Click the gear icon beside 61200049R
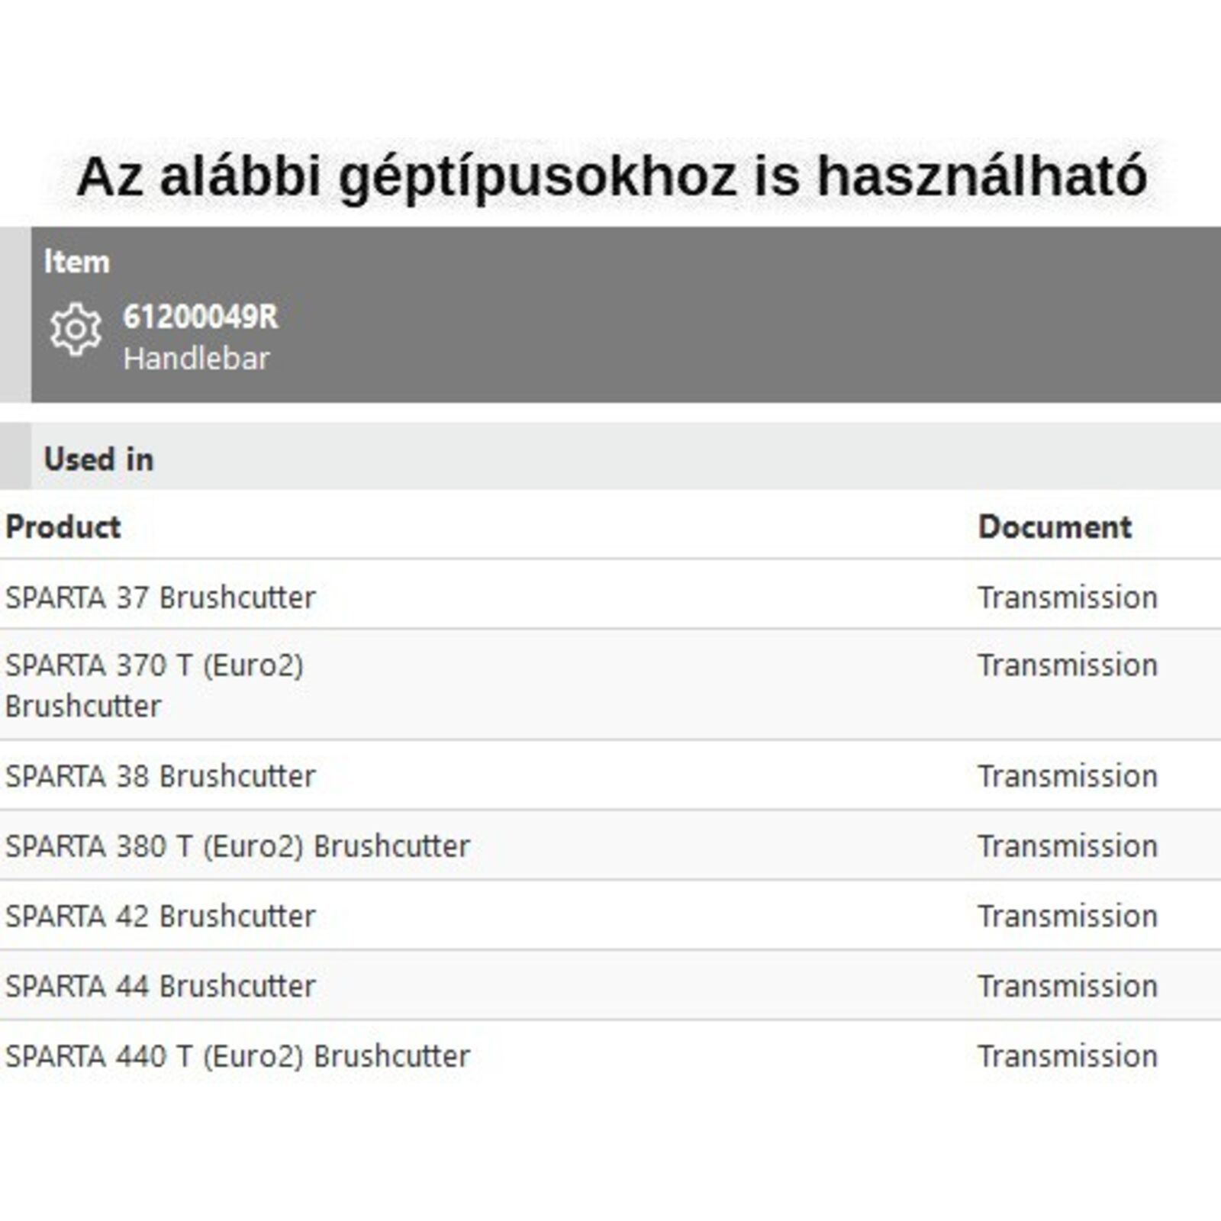 76,330
